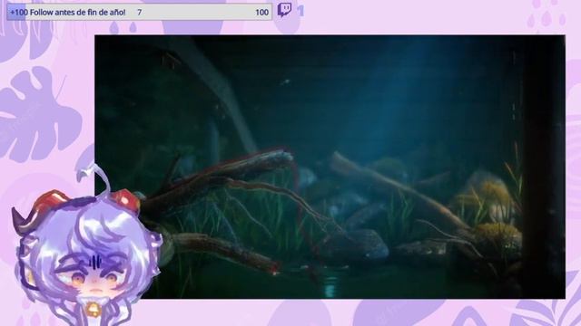Click the goal target value "100"
This screenshot has width=581, height=326.
click(261, 13)
